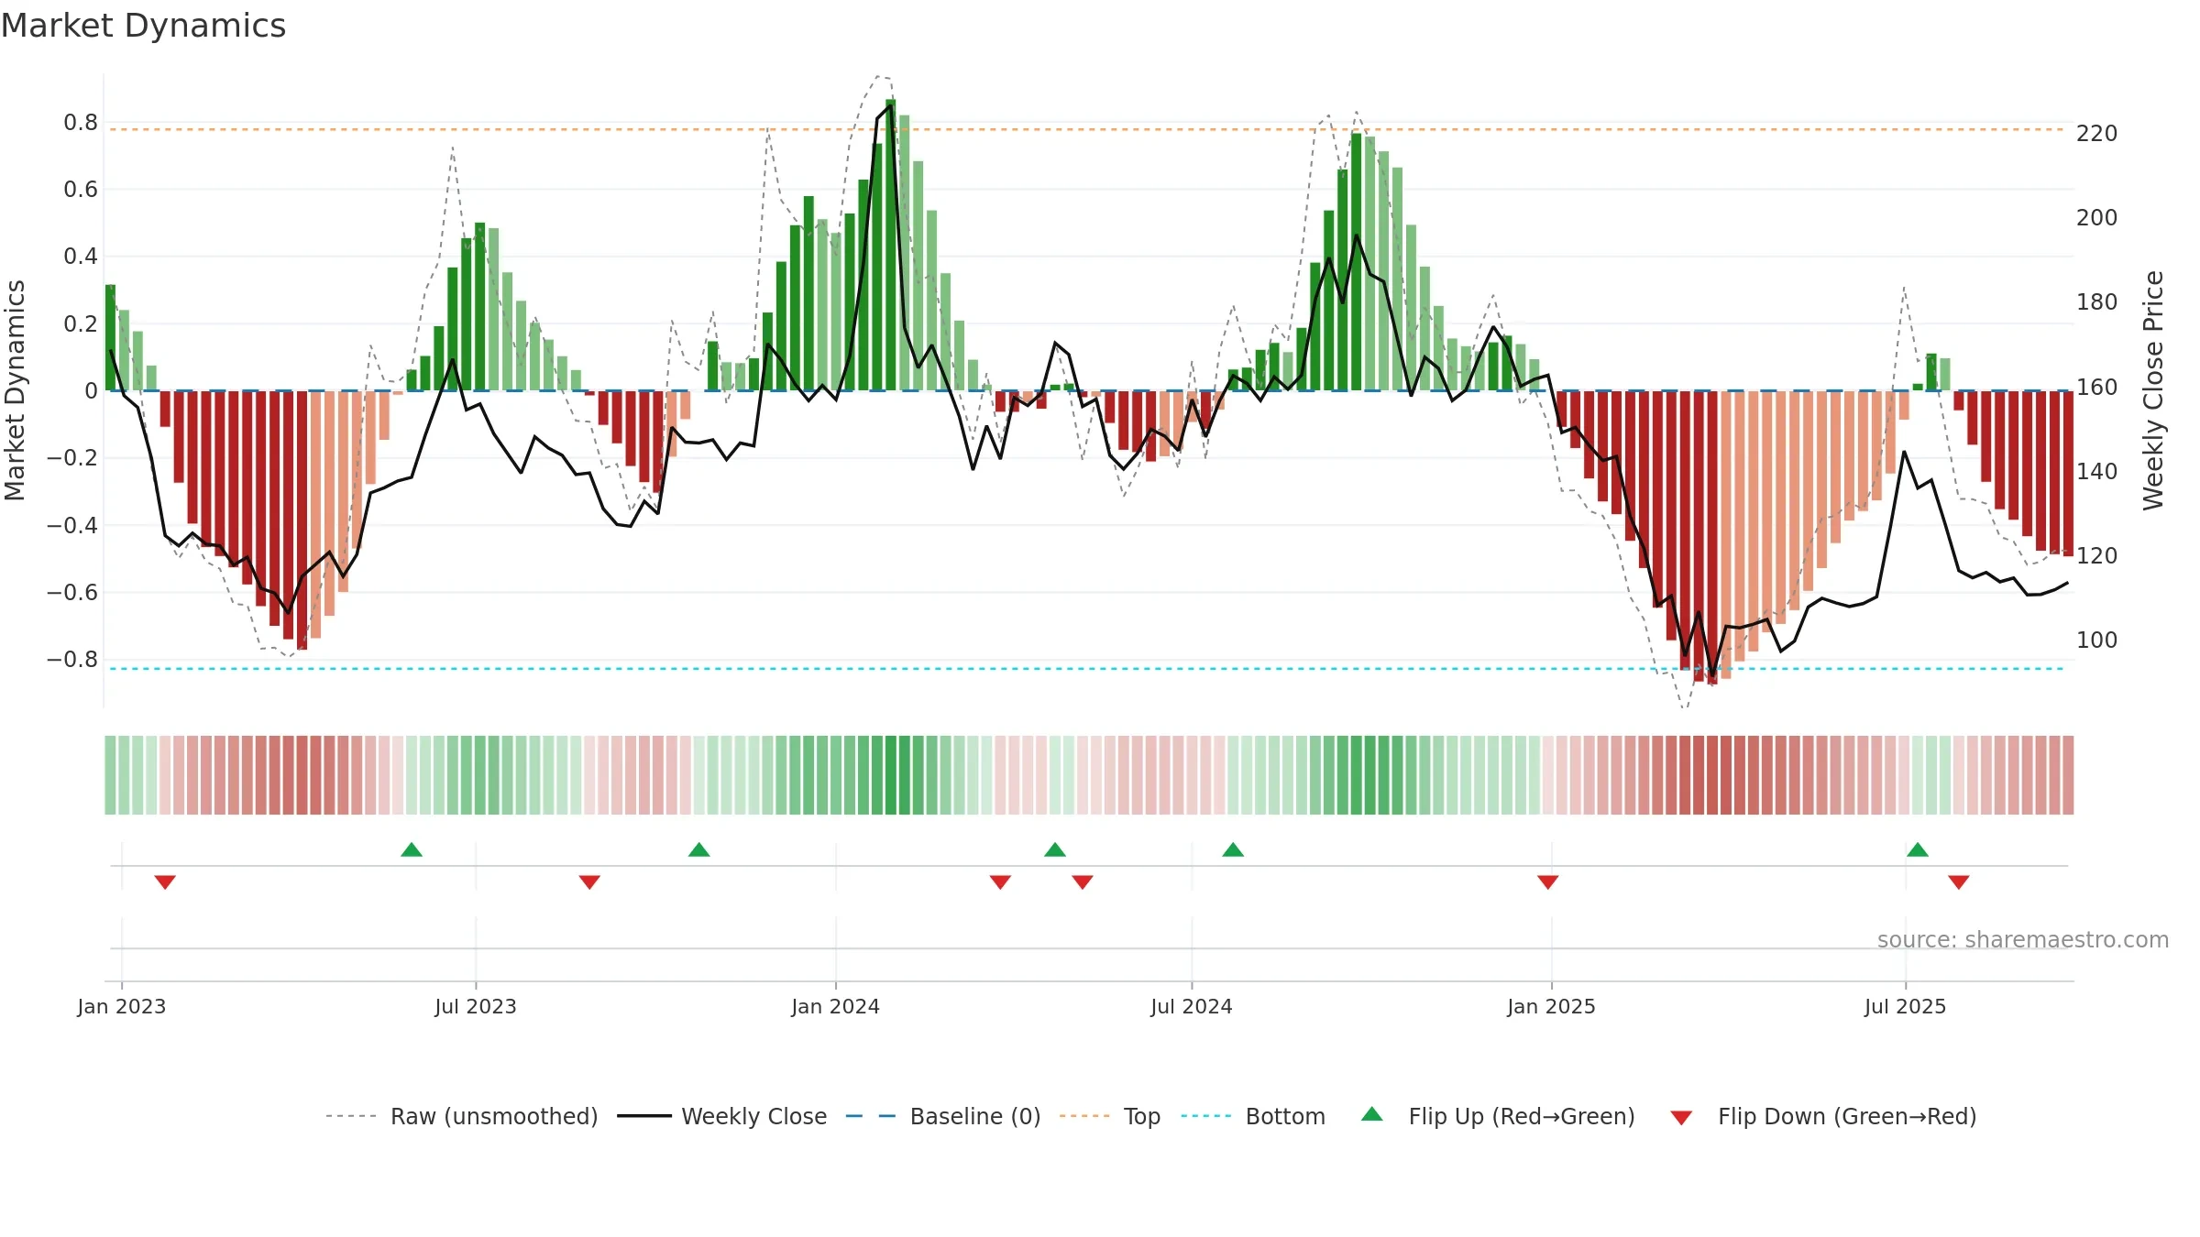Click the Top legend entry

coord(1110,1116)
